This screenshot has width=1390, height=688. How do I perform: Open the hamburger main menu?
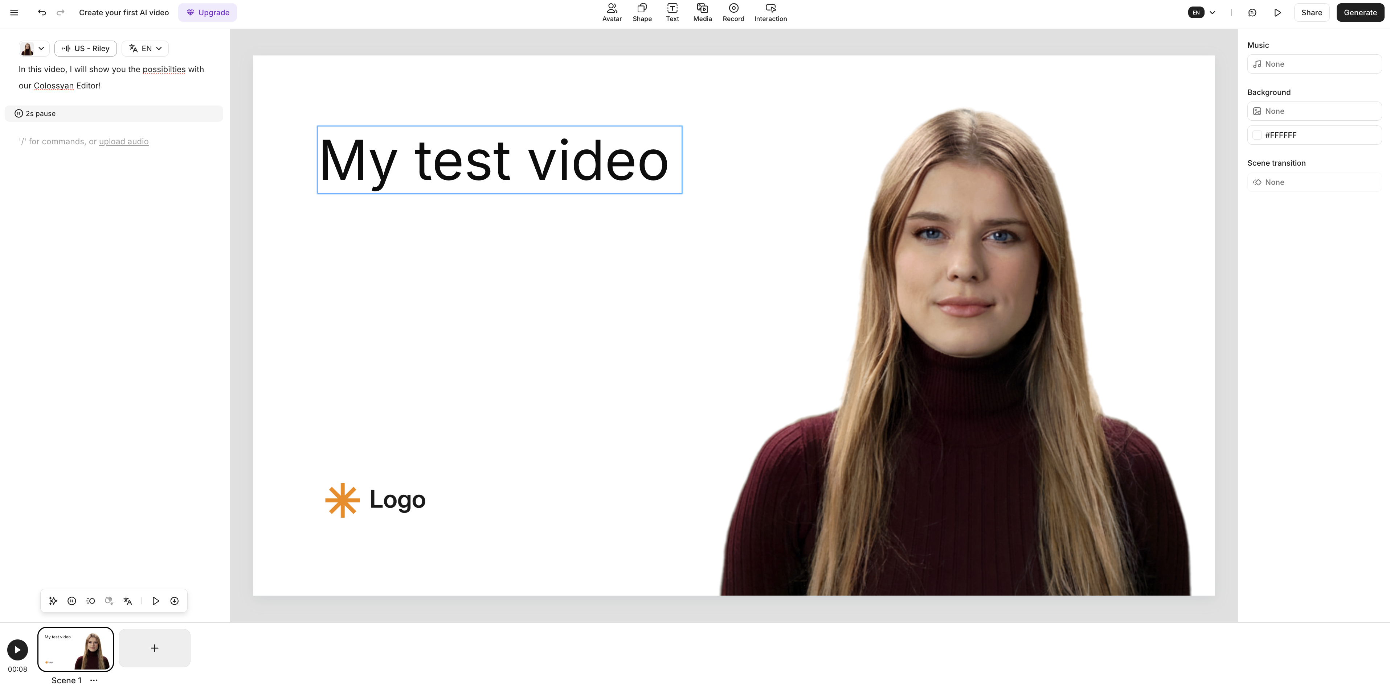click(14, 12)
